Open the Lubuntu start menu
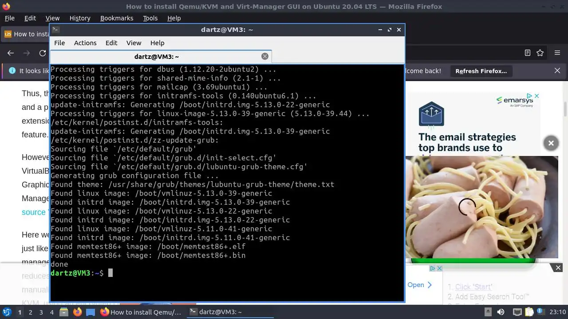The height and width of the screenshot is (319, 568). [7, 312]
